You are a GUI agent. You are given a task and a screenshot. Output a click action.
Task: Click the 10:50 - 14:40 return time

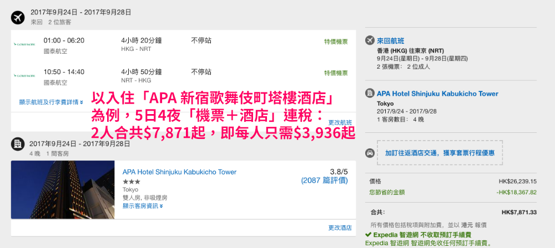pos(64,72)
